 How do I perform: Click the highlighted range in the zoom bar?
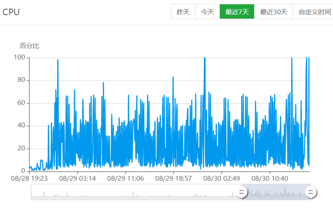276,192
